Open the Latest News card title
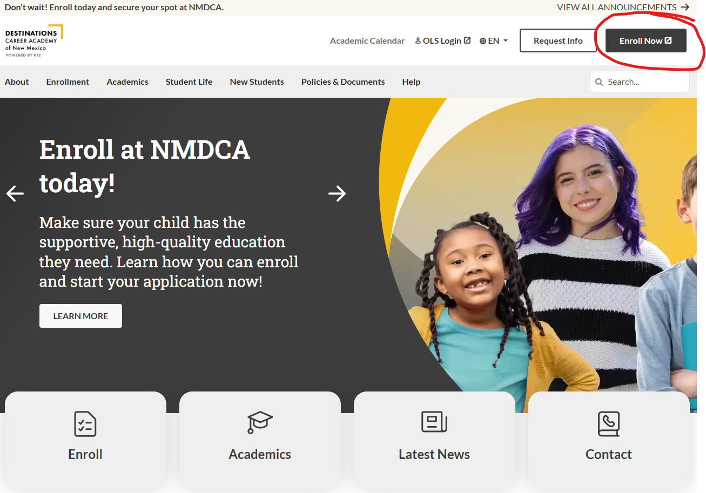 click(434, 455)
